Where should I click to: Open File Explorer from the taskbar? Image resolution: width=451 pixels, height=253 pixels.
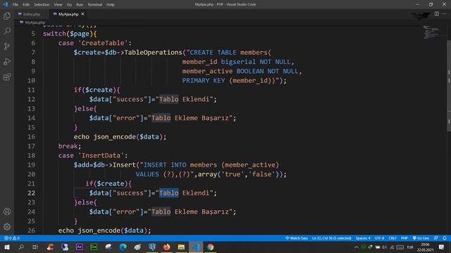[181, 247]
